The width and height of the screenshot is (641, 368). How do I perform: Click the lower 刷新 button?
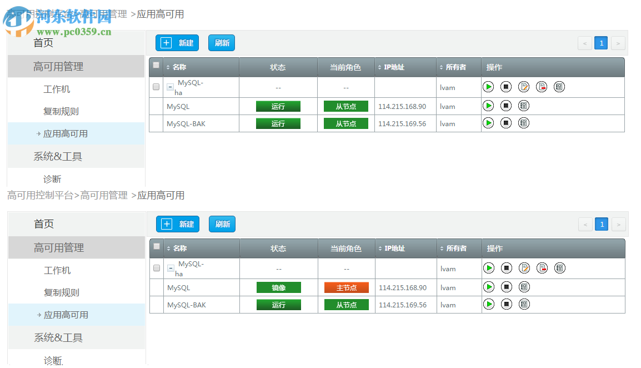coord(222,224)
